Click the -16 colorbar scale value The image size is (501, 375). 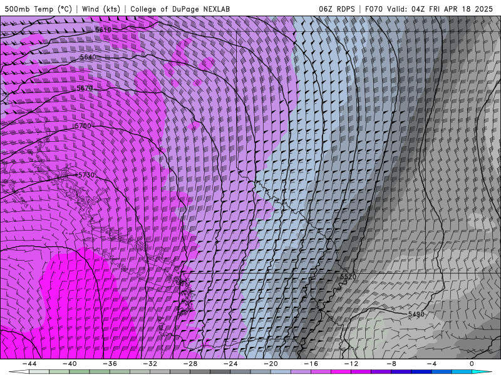311,364
